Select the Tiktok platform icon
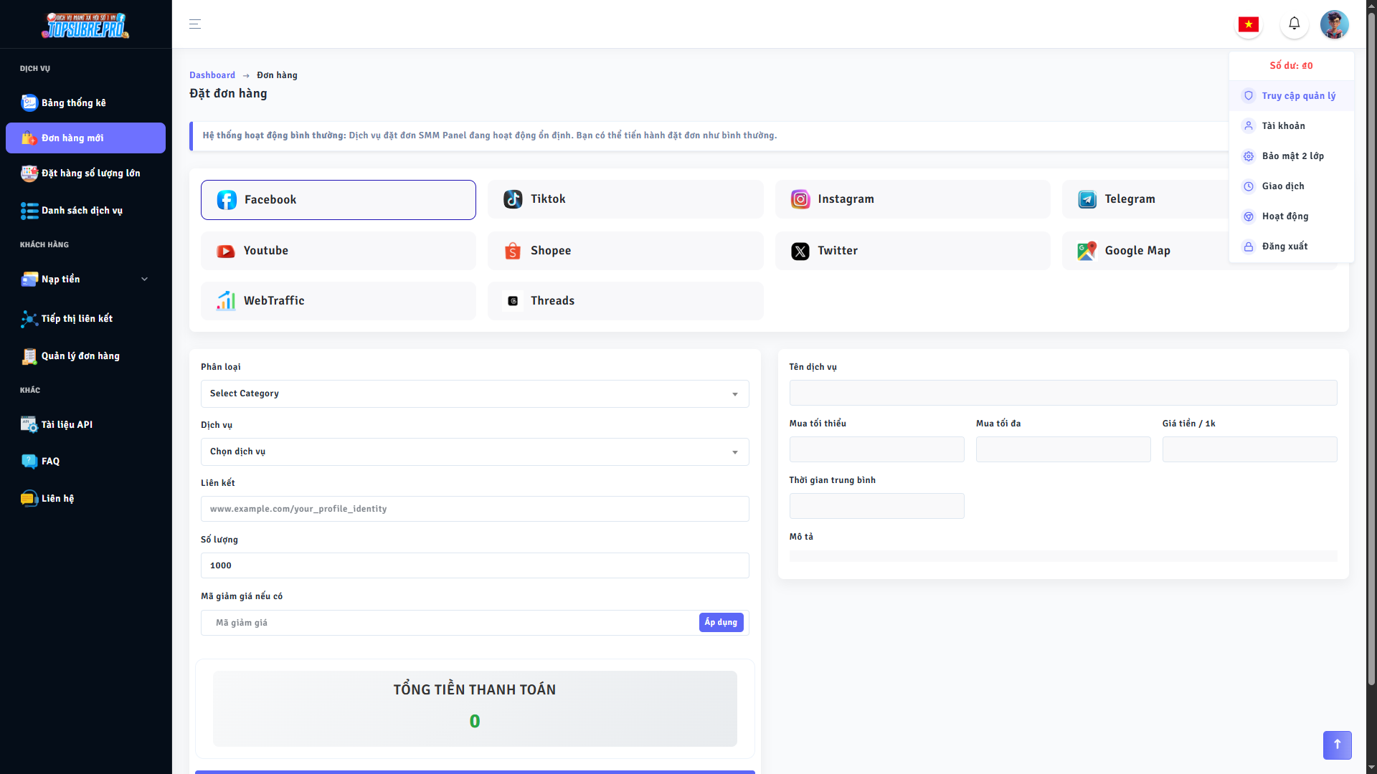 (513, 199)
